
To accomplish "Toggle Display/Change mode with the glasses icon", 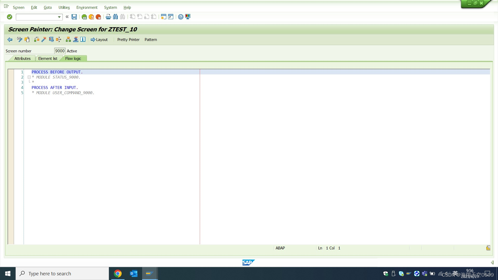I will point(19,39).
